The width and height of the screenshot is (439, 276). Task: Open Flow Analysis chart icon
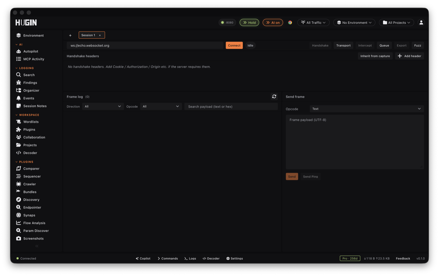click(x=19, y=223)
